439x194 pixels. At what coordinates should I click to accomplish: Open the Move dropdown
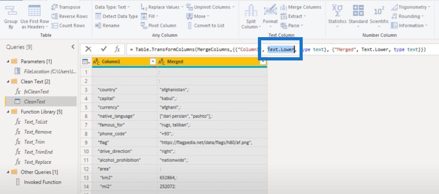coord(198,17)
